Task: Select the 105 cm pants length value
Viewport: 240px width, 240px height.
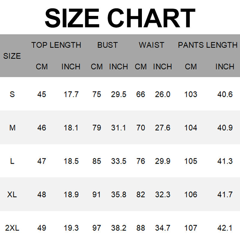Action: tap(191, 161)
